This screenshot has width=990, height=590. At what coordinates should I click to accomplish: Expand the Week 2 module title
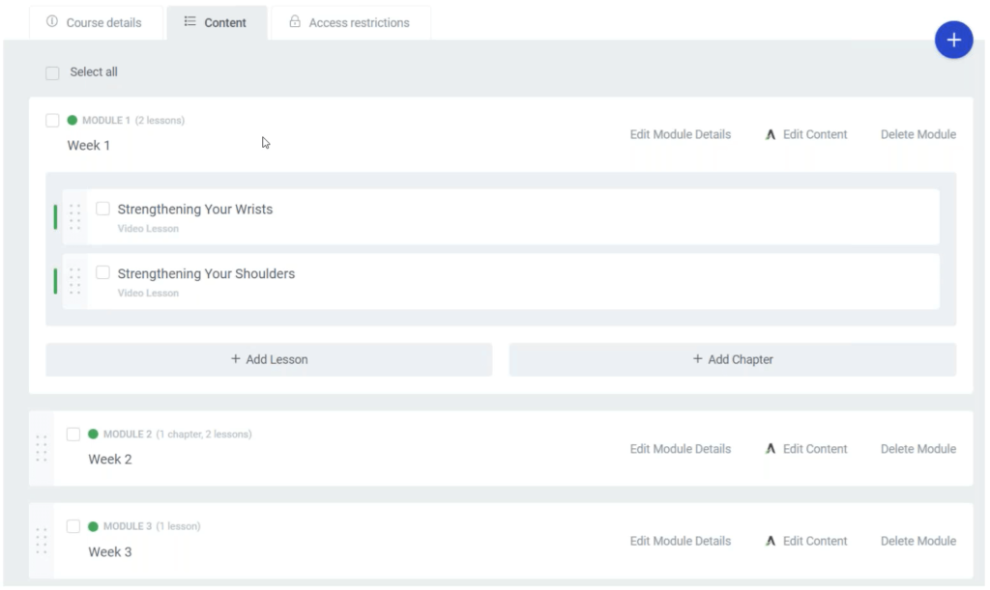[110, 459]
